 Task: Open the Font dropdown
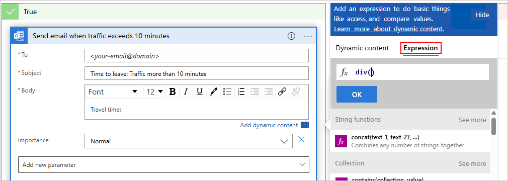pyautogui.click(x=113, y=92)
